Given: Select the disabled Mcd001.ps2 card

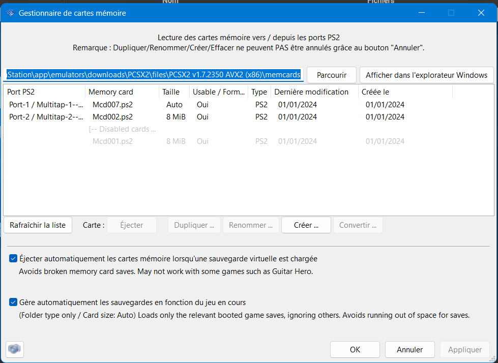Looking at the screenshot, I should 112,141.
